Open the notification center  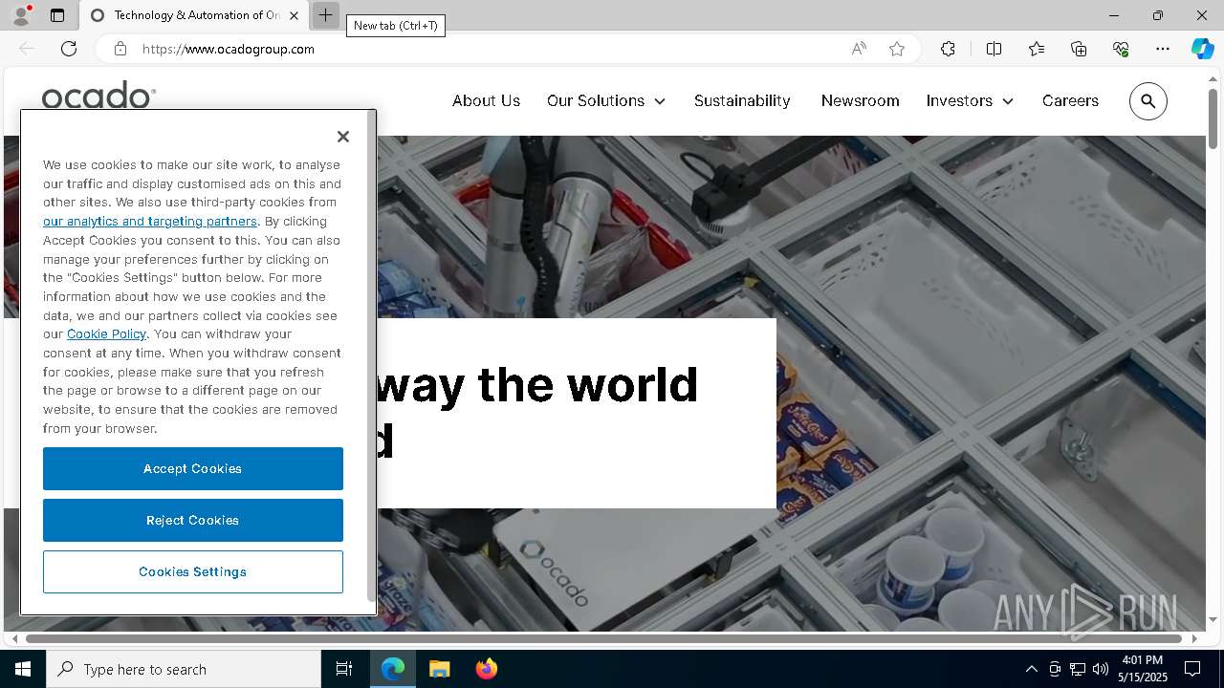(1192, 669)
